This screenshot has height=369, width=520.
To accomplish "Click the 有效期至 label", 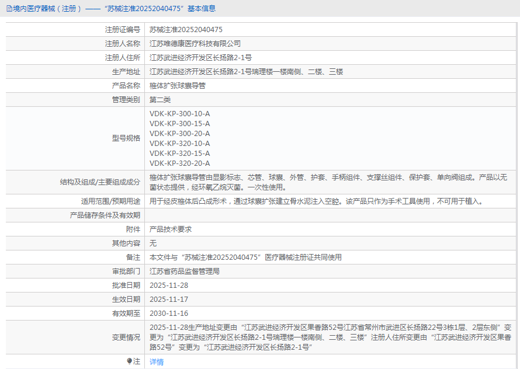I will click(x=126, y=314).
